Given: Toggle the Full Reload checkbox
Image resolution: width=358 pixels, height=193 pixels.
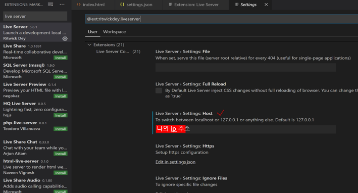Looking at the screenshot, I should [159, 90].
